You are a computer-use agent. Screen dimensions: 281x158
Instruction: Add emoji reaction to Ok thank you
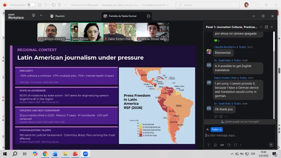pyautogui.click(x=221, y=116)
